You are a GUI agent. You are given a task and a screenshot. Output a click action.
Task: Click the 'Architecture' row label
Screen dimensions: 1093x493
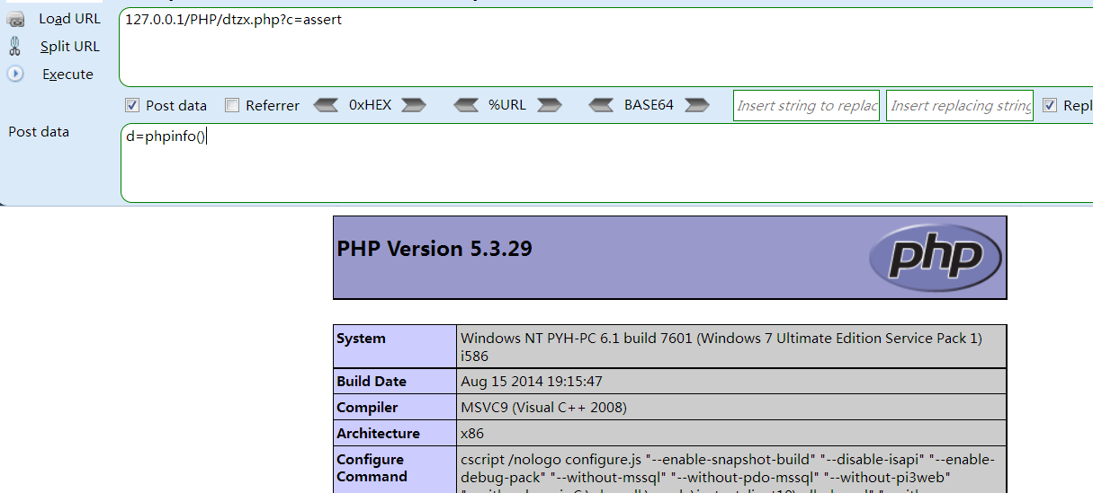[378, 434]
